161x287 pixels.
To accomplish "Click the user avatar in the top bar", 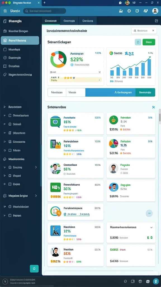I will (155, 11).
